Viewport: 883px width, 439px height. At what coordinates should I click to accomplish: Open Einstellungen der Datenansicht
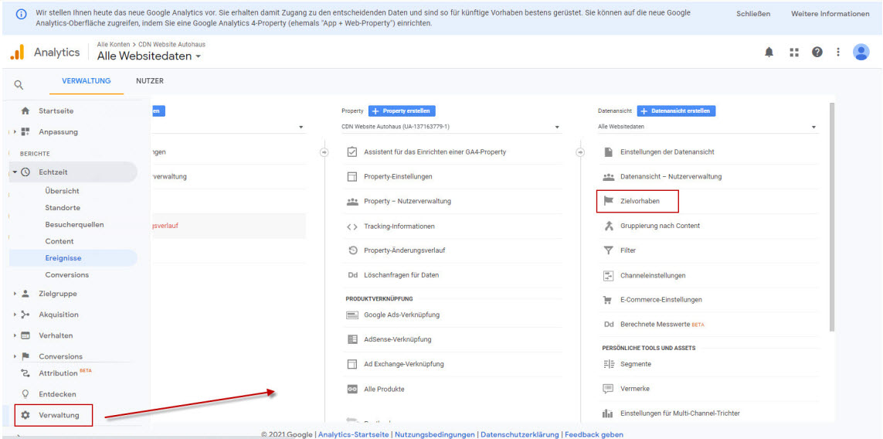point(667,152)
